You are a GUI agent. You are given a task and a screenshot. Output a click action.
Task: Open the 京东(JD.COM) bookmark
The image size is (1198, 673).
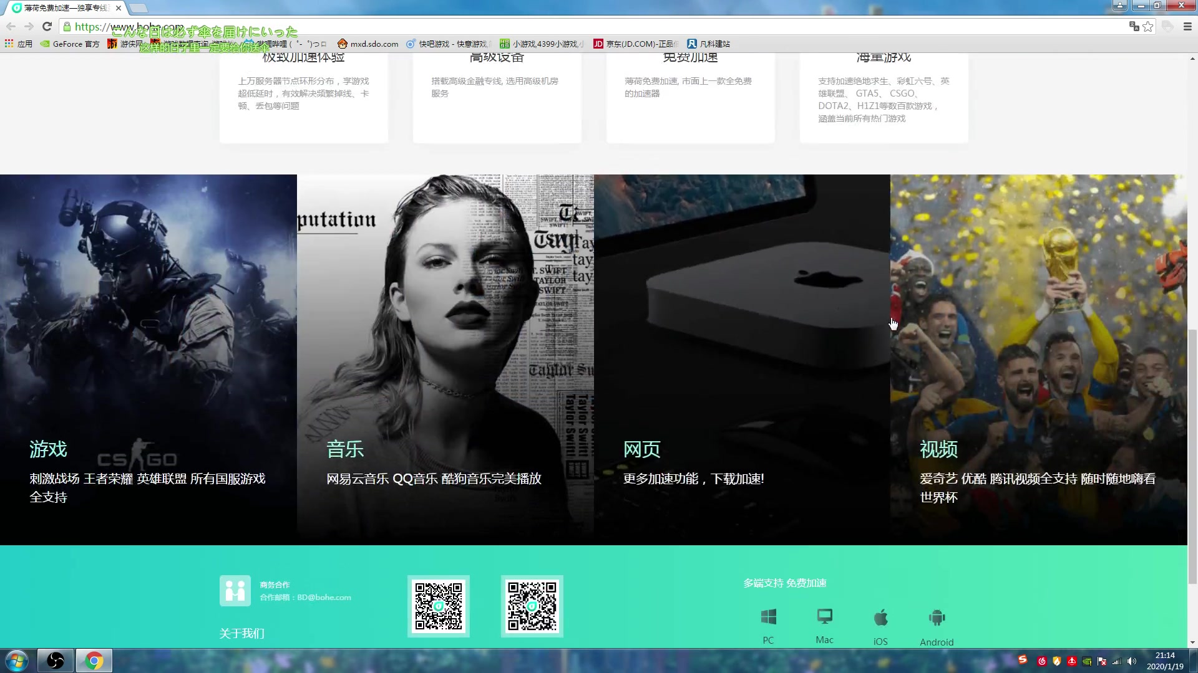point(635,44)
